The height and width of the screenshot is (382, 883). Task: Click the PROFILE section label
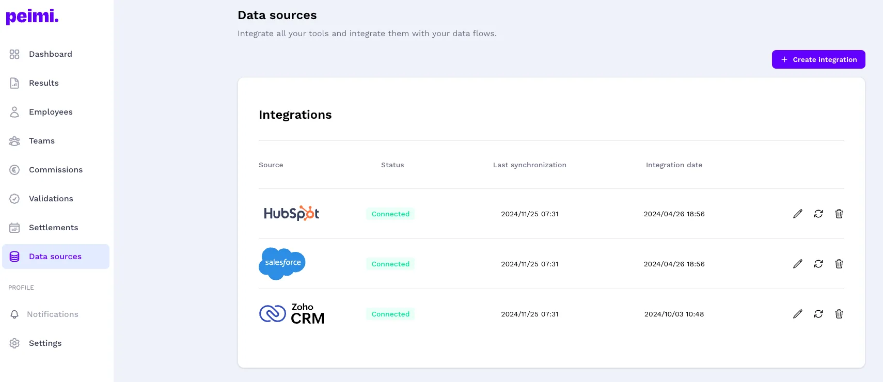pyautogui.click(x=21, y=288)
